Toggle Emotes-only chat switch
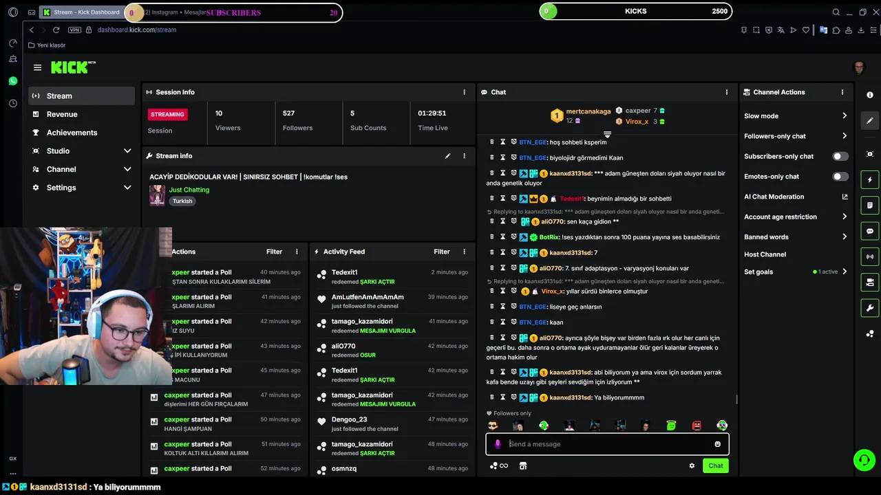The height and width of the screenshot is (495, 881). (x=840, y=177)
